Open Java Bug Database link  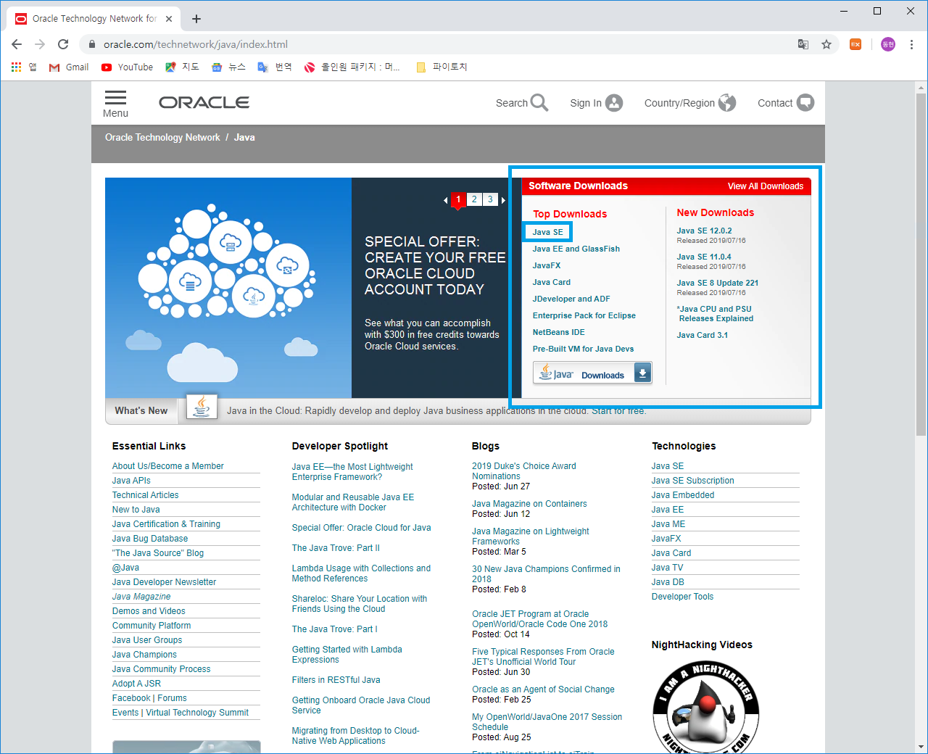click(x=150, y=539)
